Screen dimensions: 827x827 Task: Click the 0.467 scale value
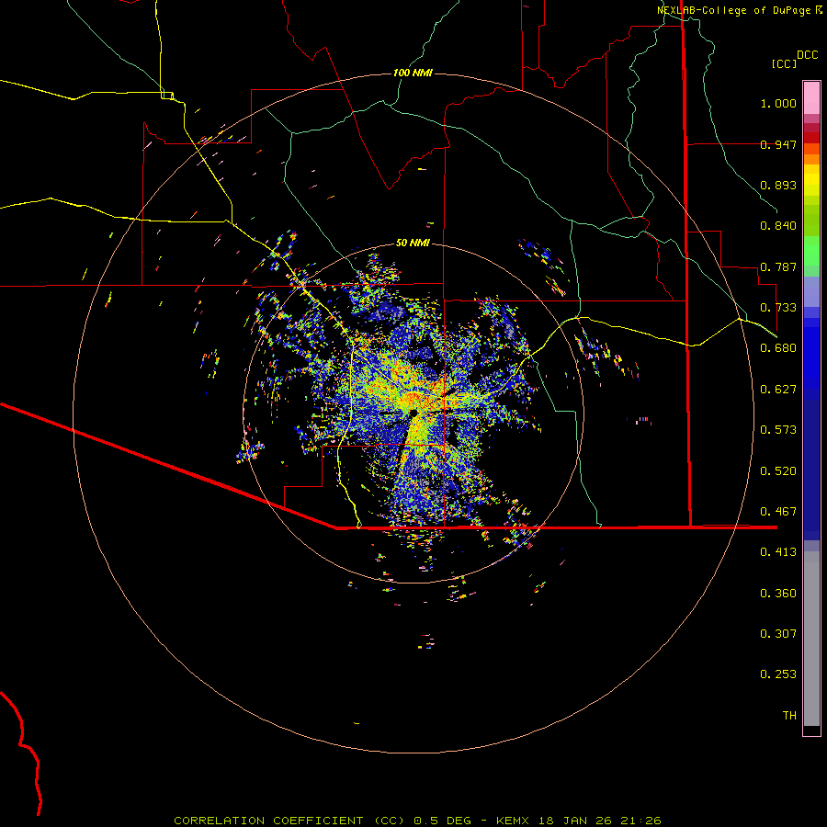tap(778, 512)
